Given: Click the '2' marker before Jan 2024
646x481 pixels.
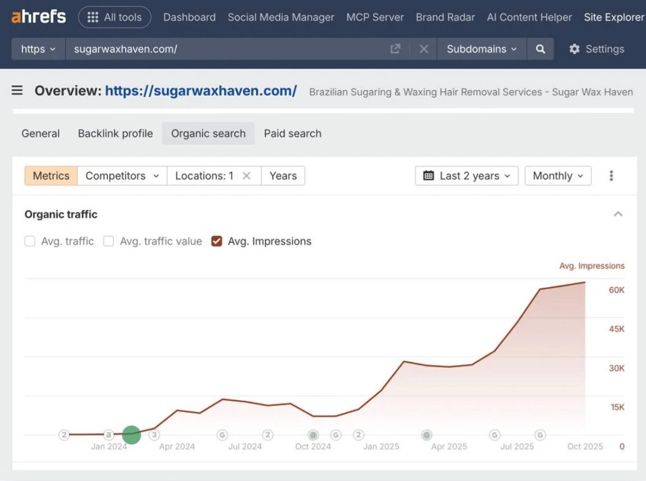Looking at the screenshot, I should (64, 435).
